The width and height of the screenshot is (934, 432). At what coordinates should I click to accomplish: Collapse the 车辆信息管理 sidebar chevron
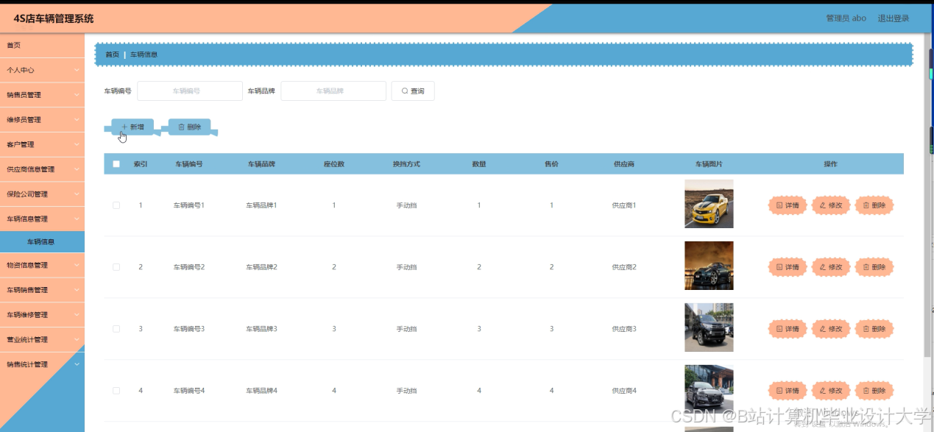click(77, 219)
